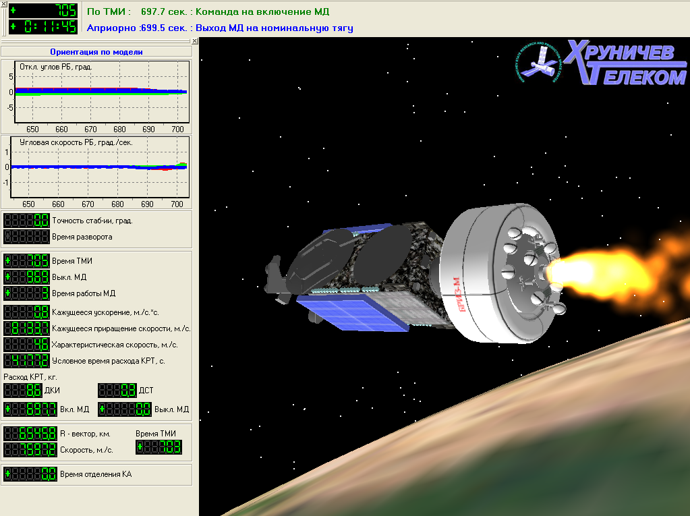690x516 pixels.
Task: Click green arrow on Время отделения КА display
Action: tap(8, 474)
